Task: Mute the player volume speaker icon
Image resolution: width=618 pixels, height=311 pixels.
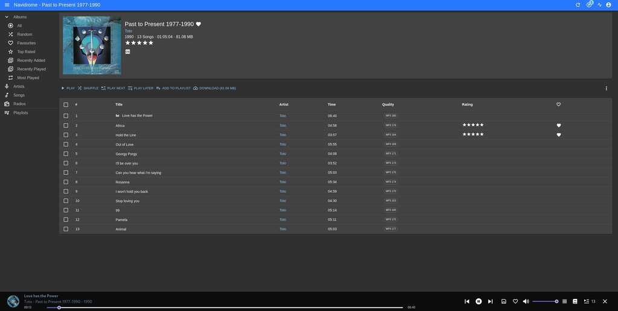Action: click(526, 301)
